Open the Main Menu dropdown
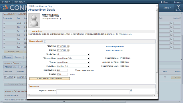 coord(20,2)
